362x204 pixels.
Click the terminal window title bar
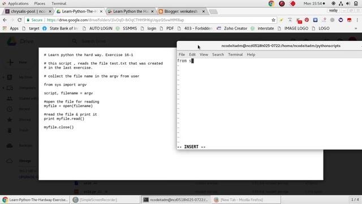click(269, 46)
